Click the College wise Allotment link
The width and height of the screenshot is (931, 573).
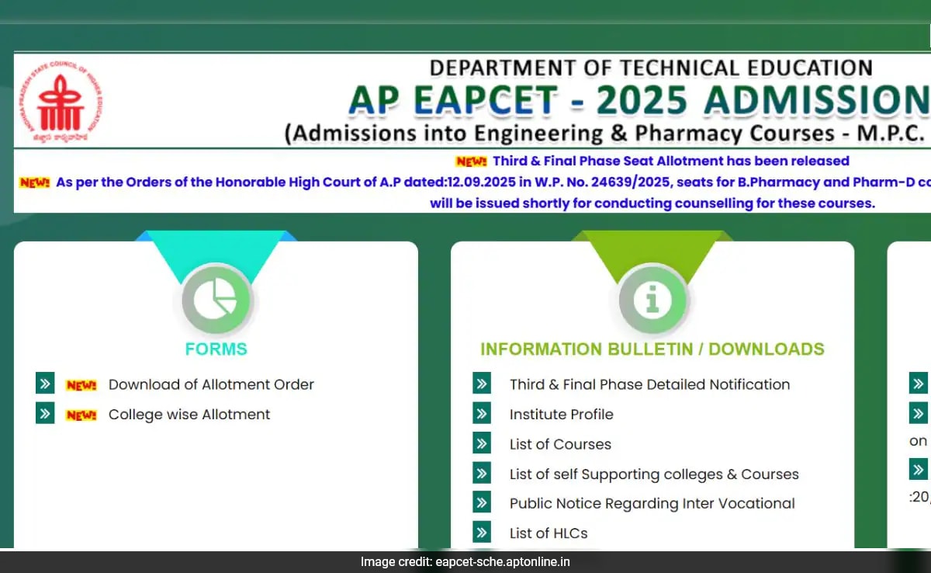(189, 414)
